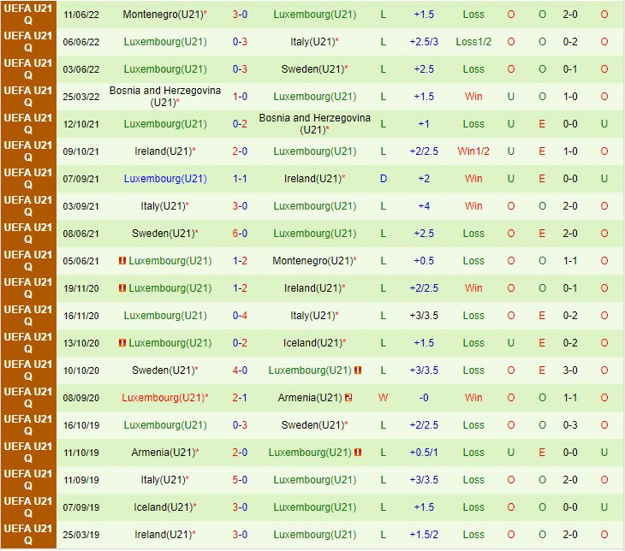Click the +0.5 handicap on 05/06/21
Screen dimensions: 625x551
point(424,261)
